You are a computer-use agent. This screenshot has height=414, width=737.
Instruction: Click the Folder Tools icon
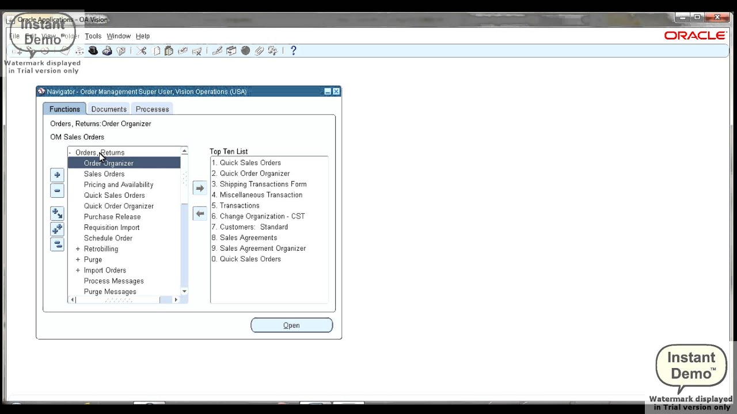click(272, 51)
